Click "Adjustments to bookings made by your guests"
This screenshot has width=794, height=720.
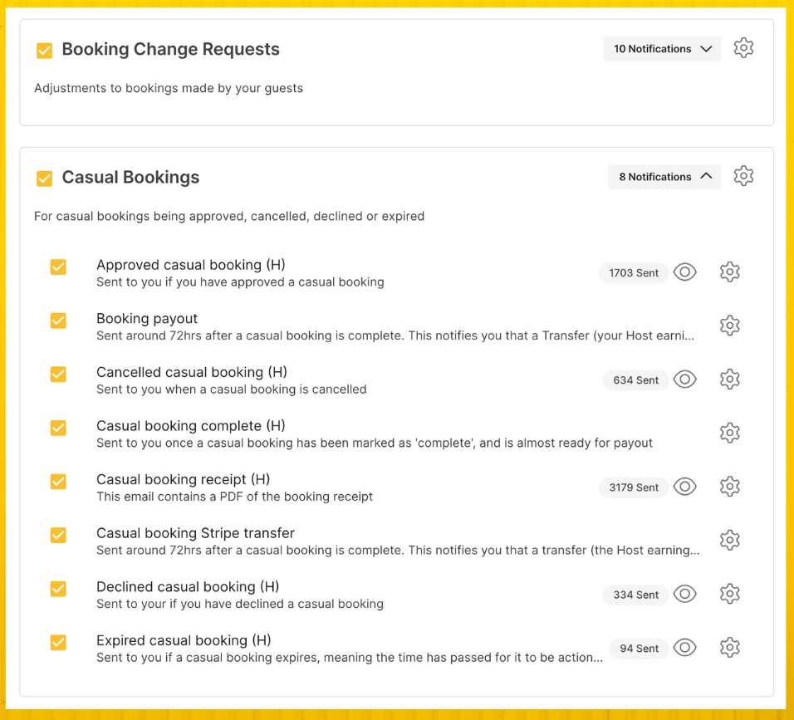[x=169, y=88]
